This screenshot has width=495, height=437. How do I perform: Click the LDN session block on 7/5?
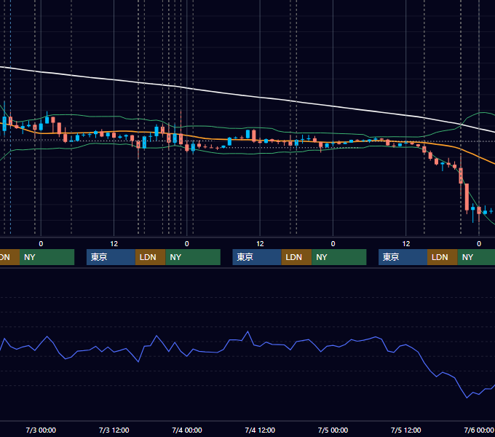tap(443, 257)
